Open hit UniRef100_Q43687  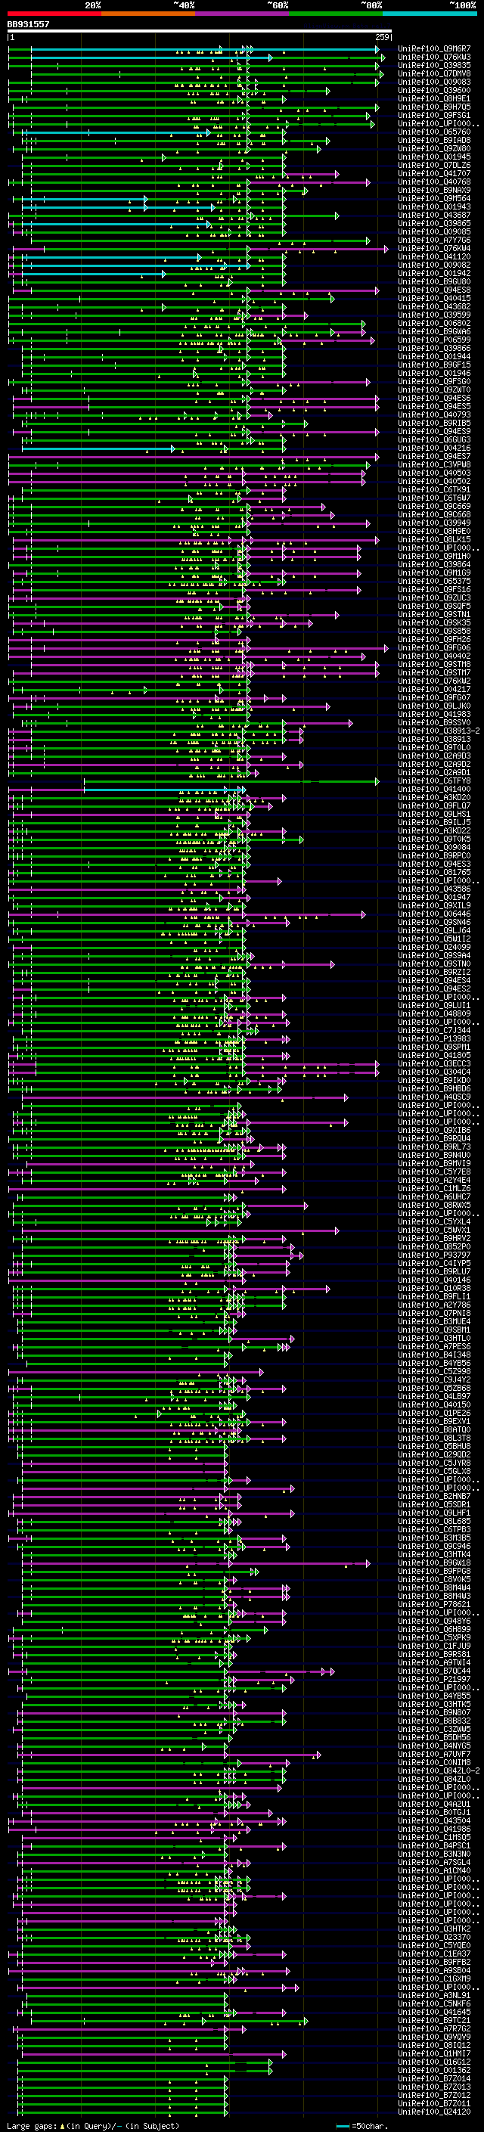[x=434, y=216]
